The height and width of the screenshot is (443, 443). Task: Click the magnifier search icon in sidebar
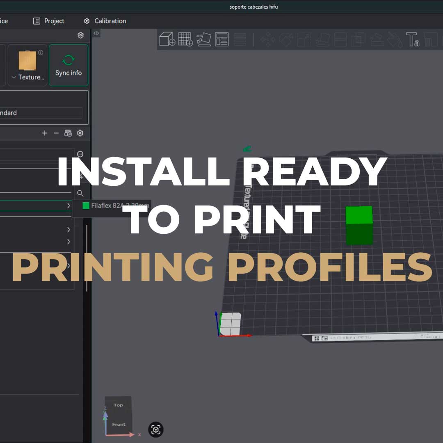(80, 193)
